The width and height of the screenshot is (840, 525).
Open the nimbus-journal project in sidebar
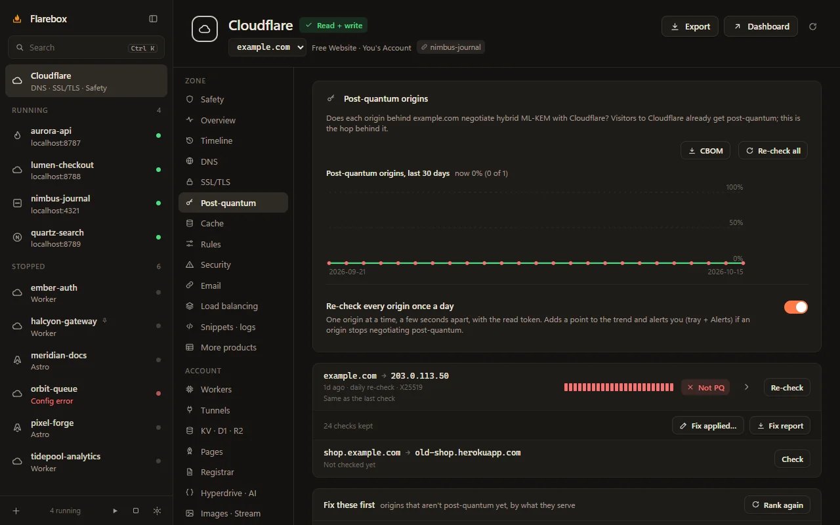click(87, 204)
